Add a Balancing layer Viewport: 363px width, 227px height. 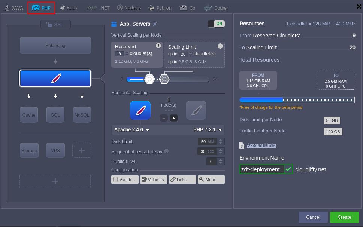coord(55,46)
